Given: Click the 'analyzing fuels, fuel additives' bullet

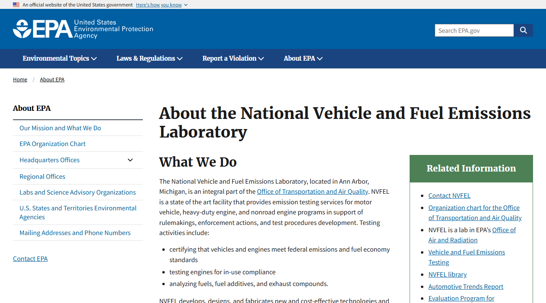Looking at the screenshot, I should [249, 284].
